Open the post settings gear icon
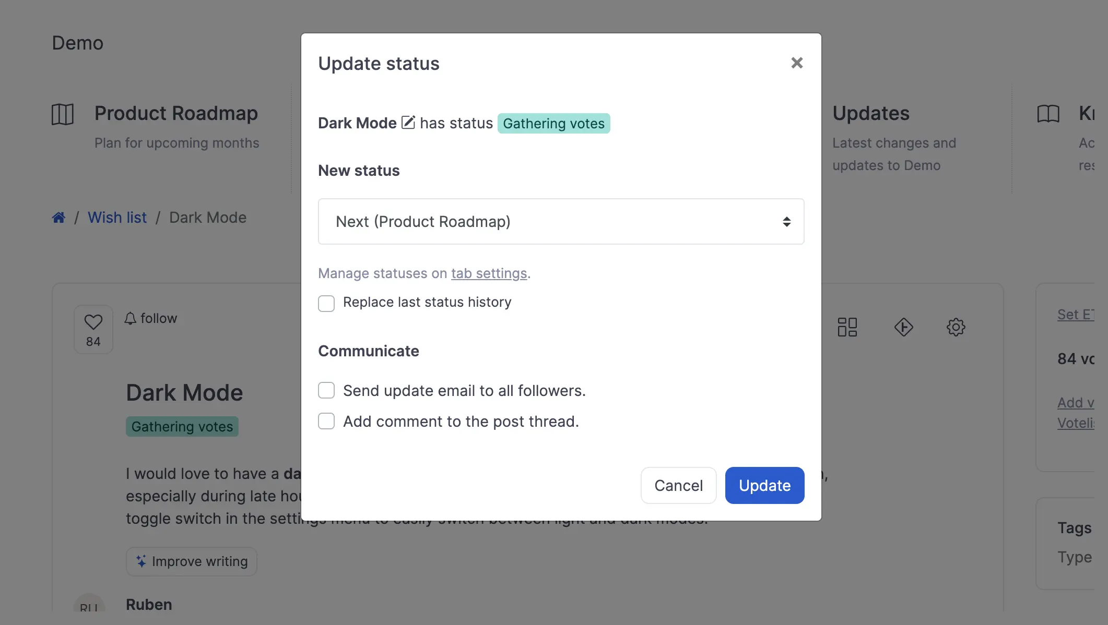This screenshot has height=625, width=1108. [956, 327]
